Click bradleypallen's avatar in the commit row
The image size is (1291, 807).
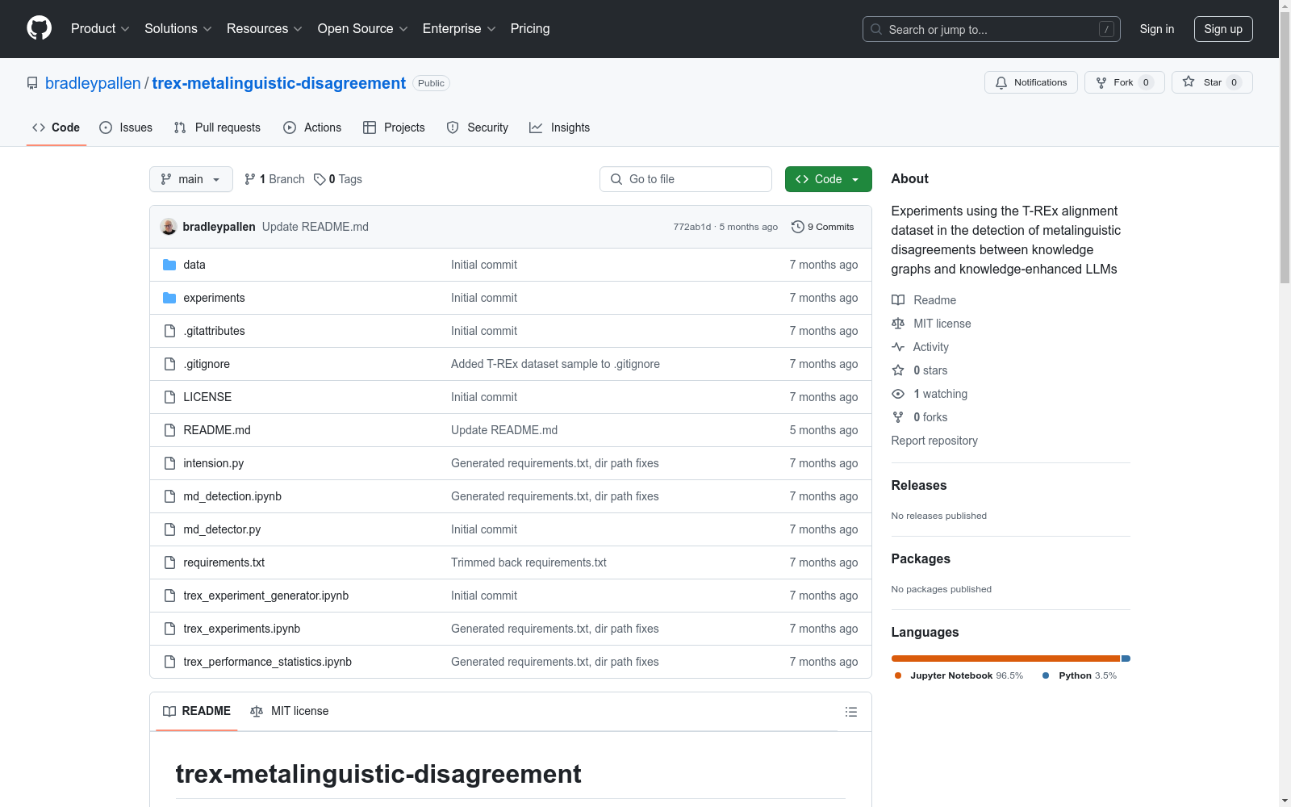coord(169,227)
